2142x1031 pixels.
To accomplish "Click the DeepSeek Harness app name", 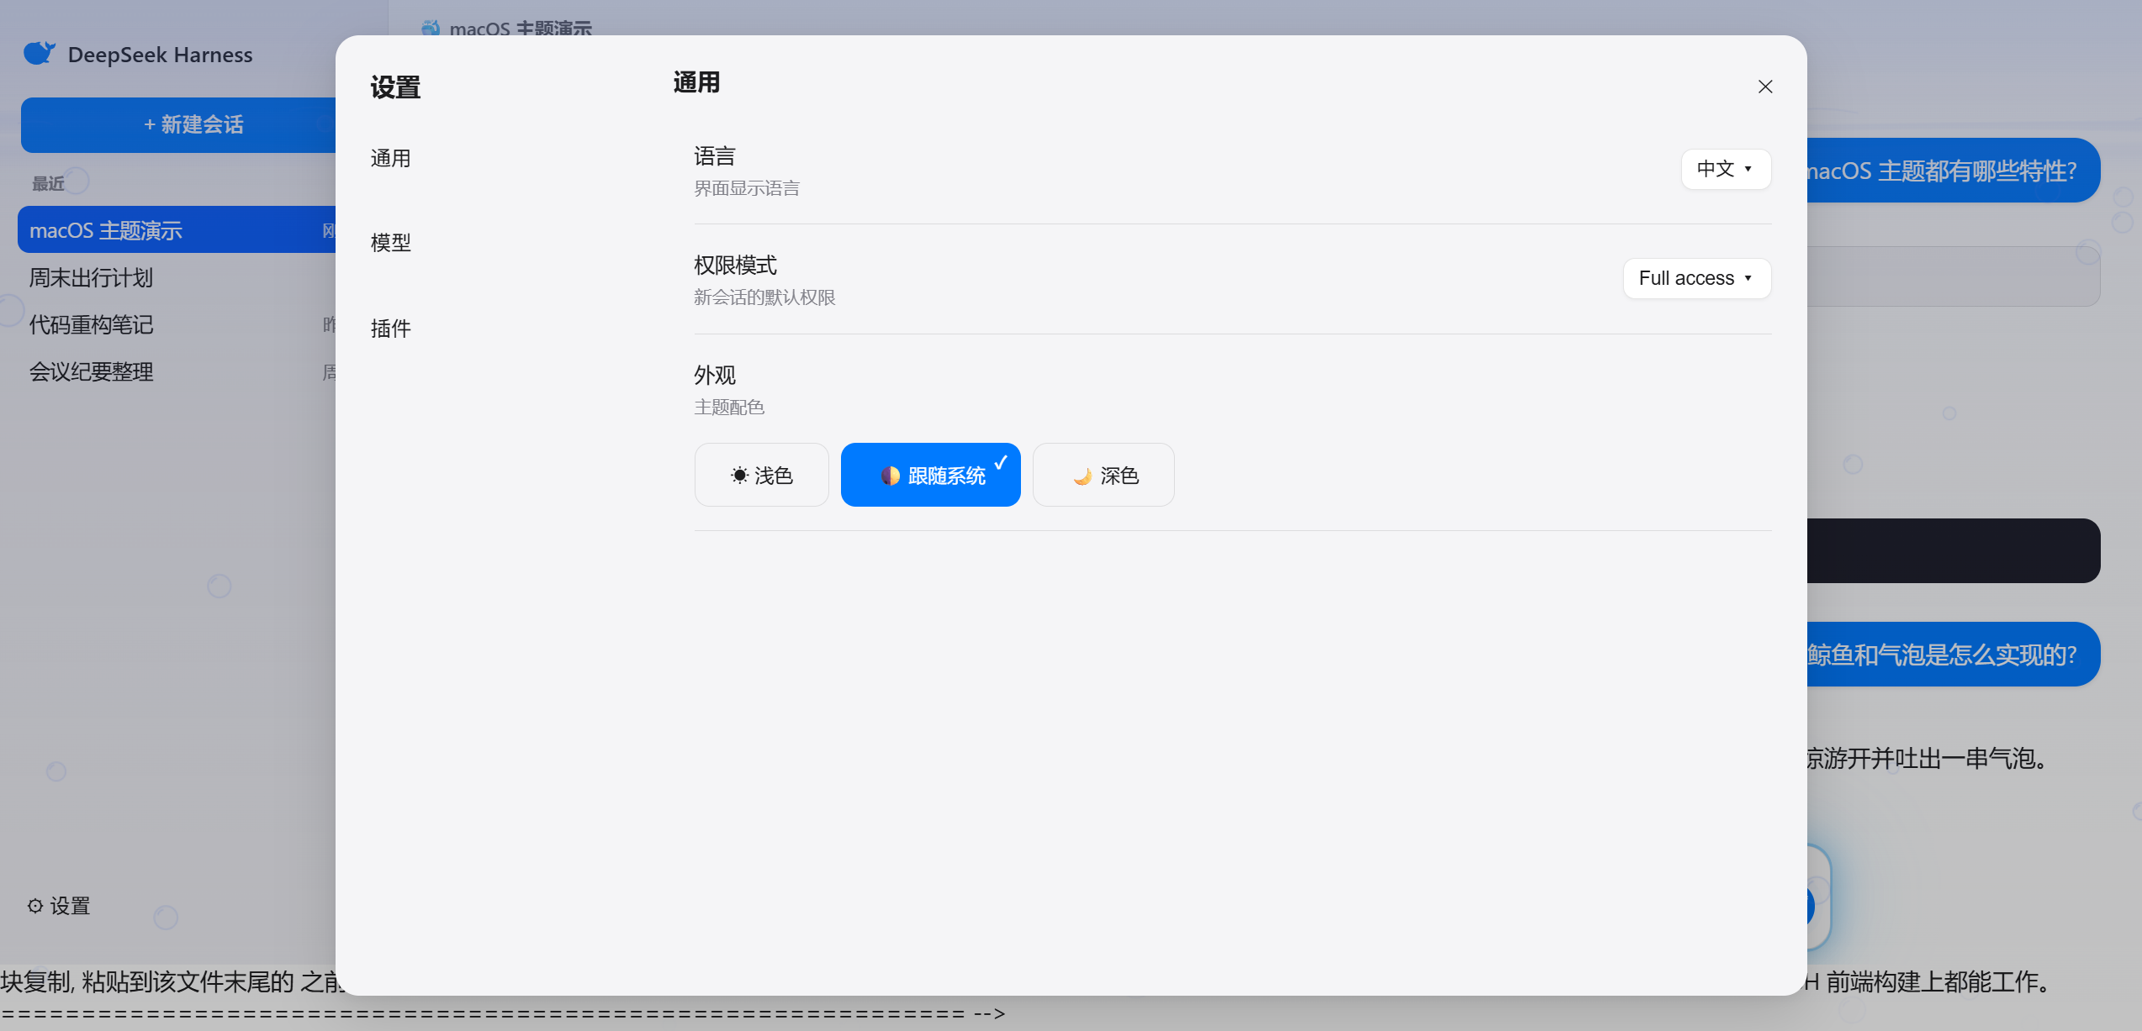I will point(160,55).
